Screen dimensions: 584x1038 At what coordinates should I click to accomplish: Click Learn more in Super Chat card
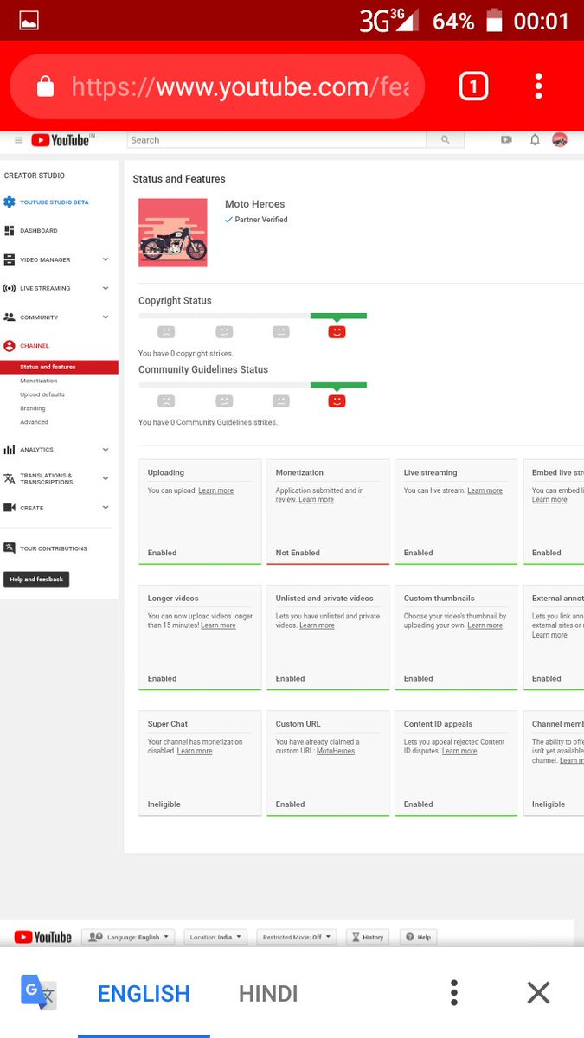195,751
